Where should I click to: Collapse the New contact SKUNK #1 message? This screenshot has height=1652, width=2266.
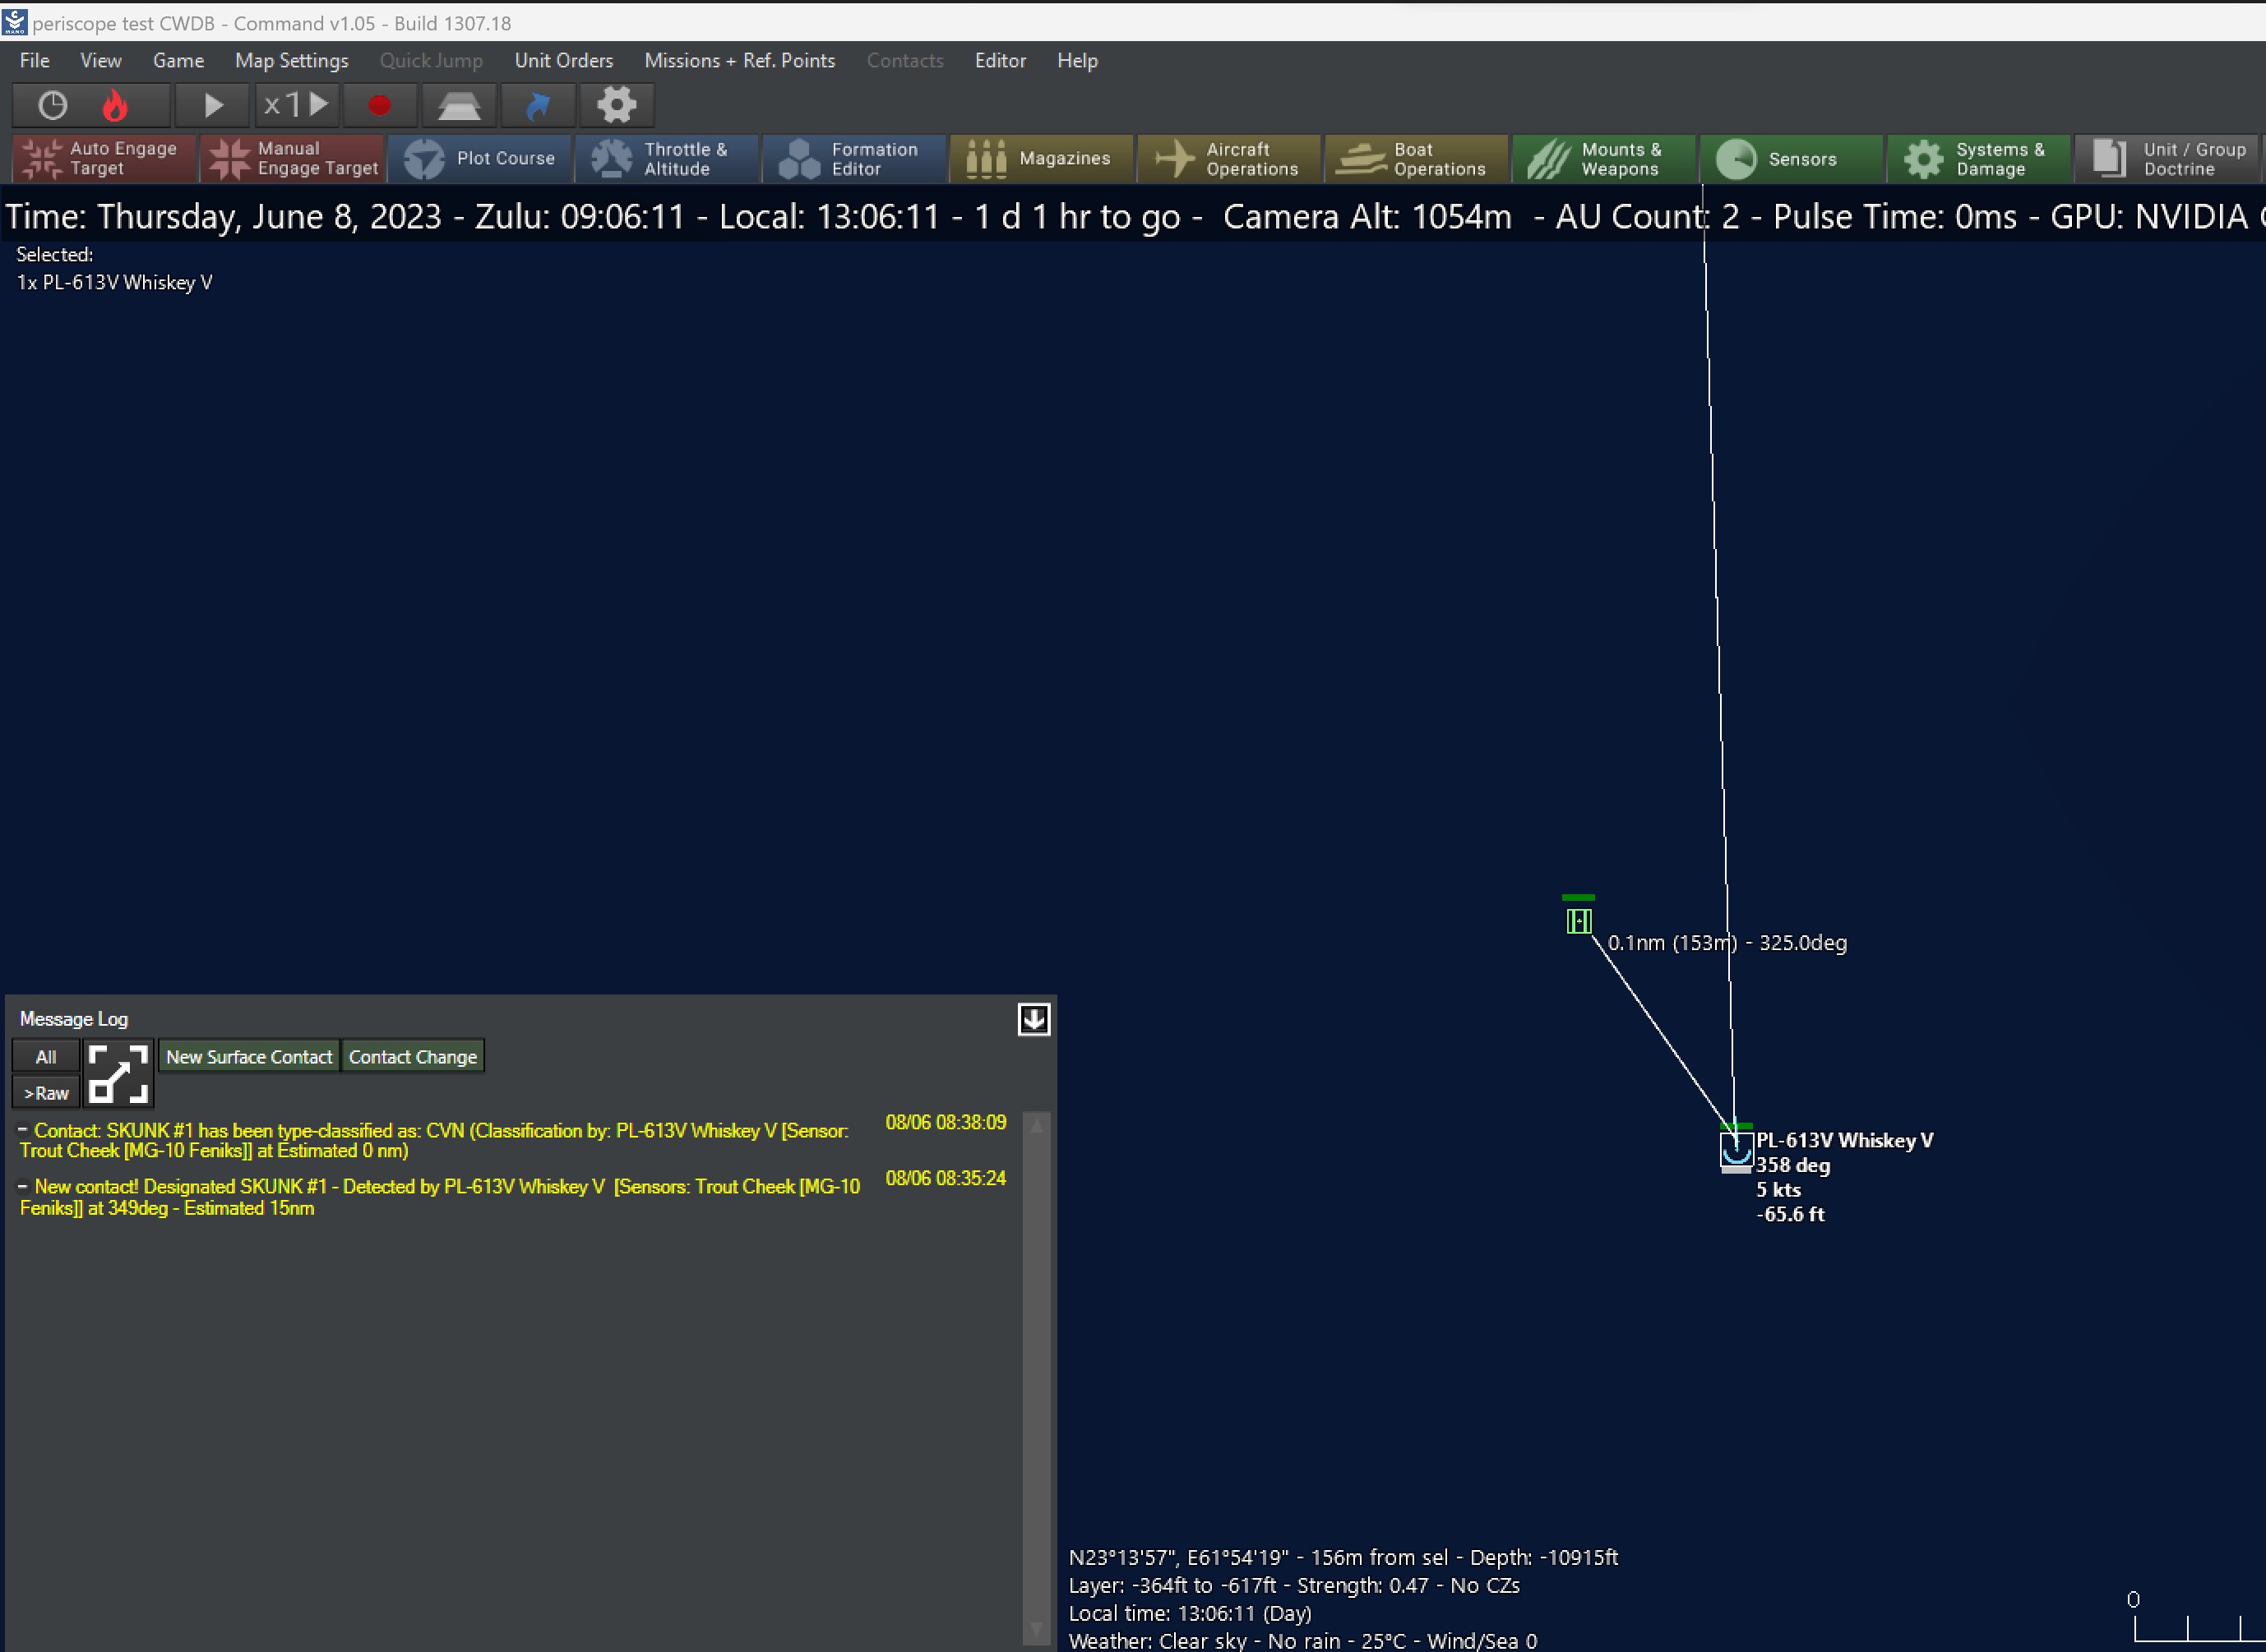pyautogui.click(x=23, y=1186)
